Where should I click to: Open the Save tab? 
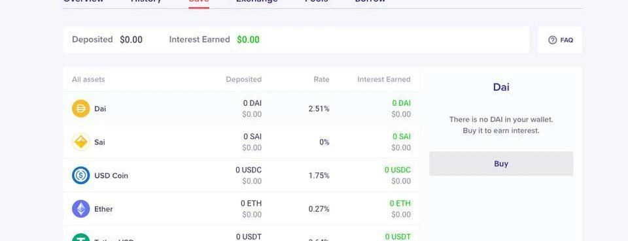199,1
